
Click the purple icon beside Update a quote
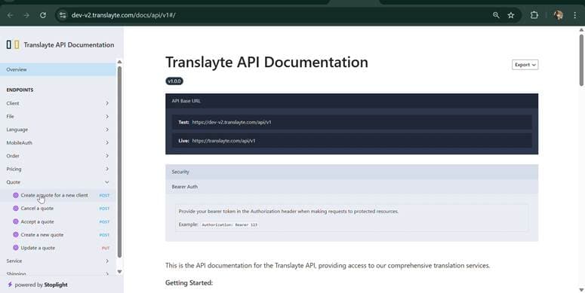[16, 248]
